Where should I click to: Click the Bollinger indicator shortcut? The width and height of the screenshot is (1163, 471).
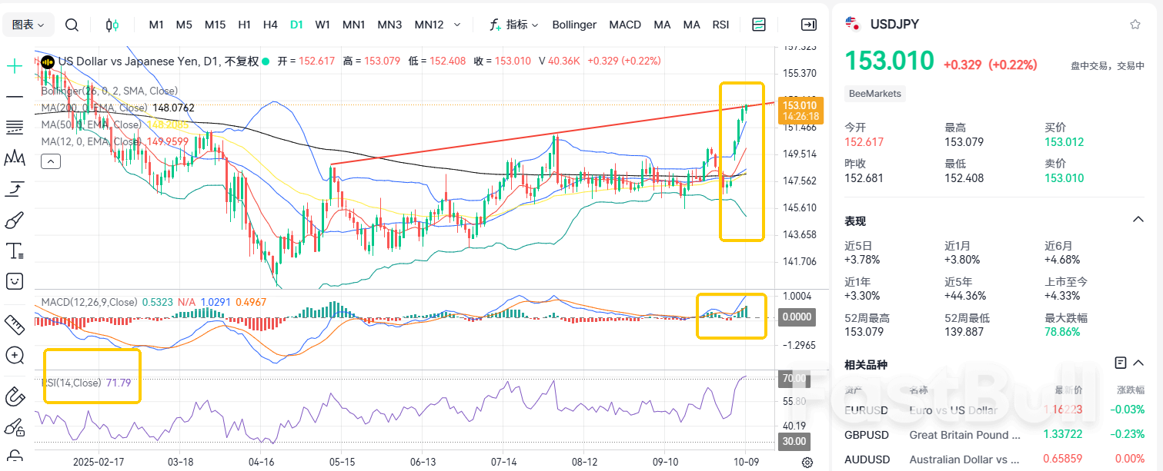click(x=574, y=25)
